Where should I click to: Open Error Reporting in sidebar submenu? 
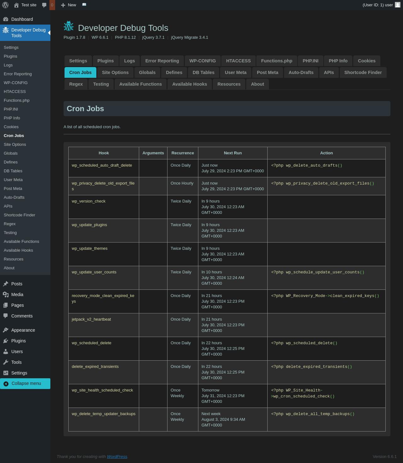(x=18, y=74)
